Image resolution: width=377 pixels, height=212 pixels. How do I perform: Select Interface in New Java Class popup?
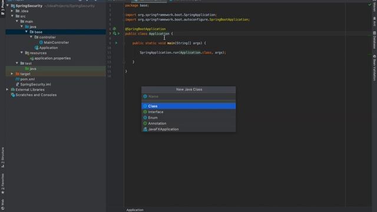coord(188,112)
